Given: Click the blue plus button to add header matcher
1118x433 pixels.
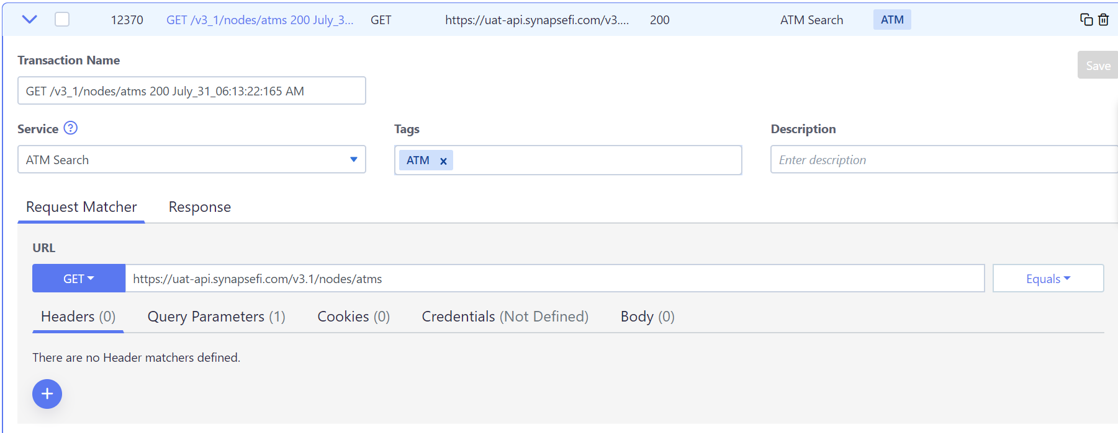Looking at the screenshot, I should point(47,394).
